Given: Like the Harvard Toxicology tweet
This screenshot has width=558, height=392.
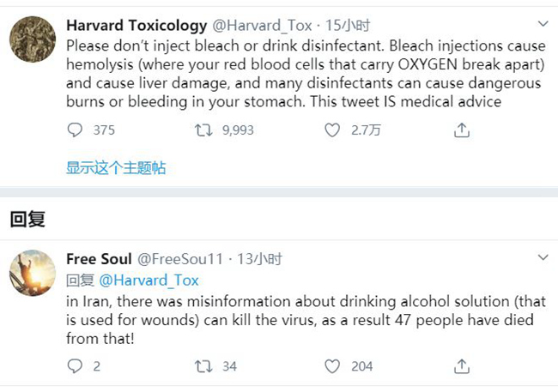Looking at the screenshot, I should click(333, 130).
